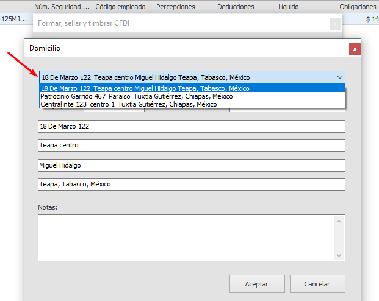Sort by Núm. Seguridad column header
The height and width of the screenshot is (301, 379).
(x=62, y=7)
